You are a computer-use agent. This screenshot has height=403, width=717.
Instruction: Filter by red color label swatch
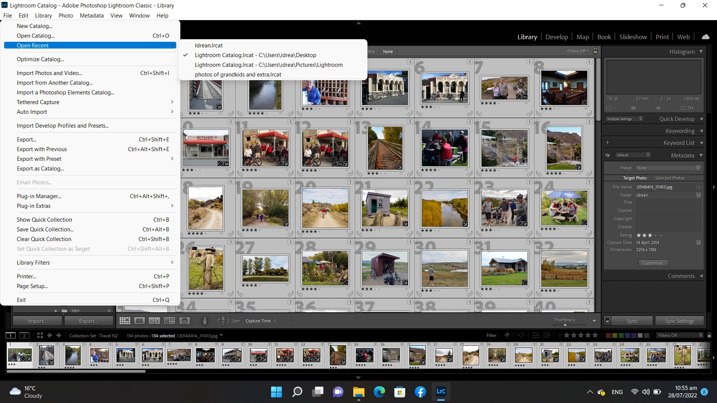point(608,335)
